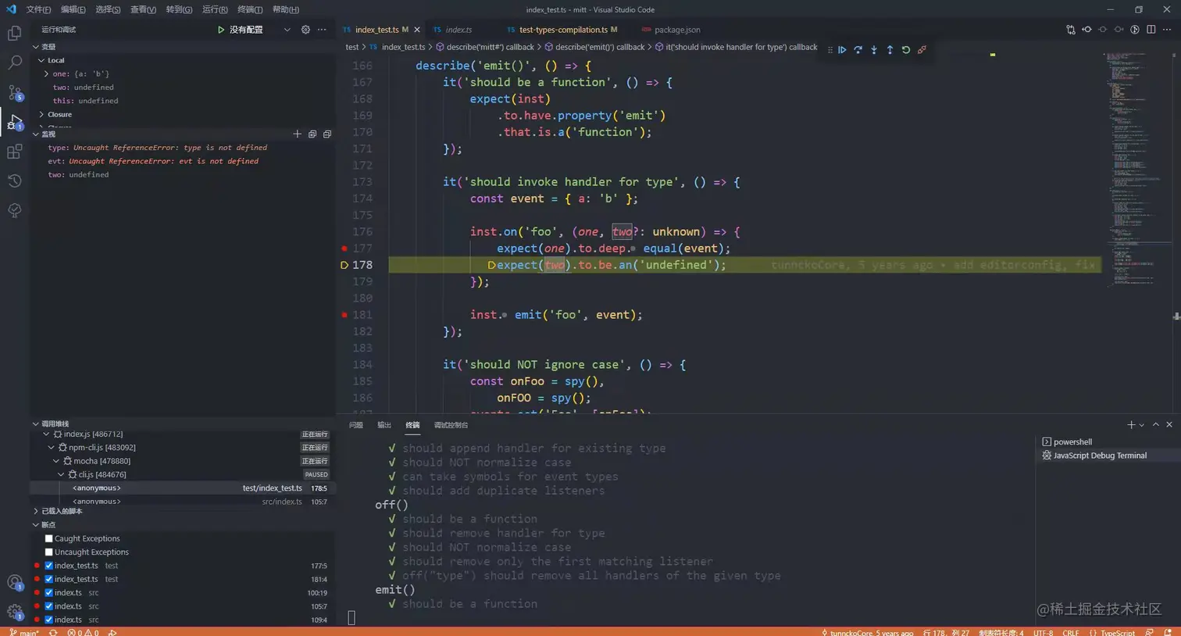Start debugging with the green play button

221,30
